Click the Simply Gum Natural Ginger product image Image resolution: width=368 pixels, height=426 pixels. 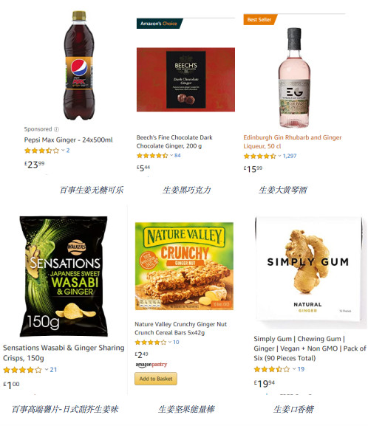[308, 271]
